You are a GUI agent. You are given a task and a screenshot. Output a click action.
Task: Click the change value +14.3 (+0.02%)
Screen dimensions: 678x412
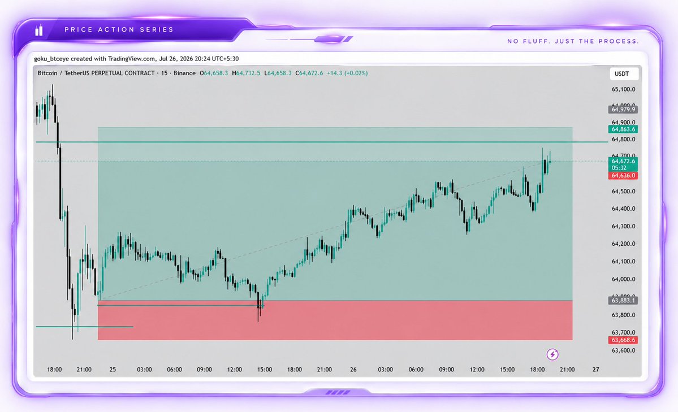click(x=347, y=73)
